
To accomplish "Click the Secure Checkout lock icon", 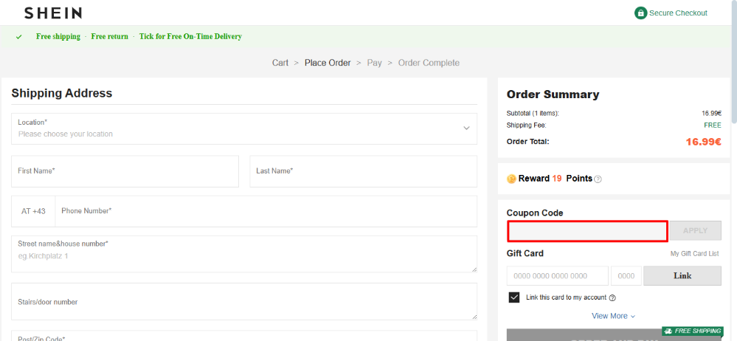I will 640,13.
